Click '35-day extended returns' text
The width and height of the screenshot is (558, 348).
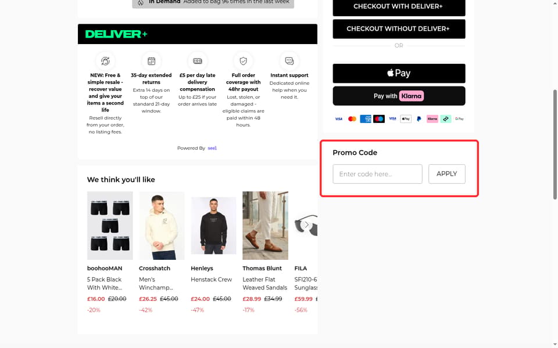[x=151, y=78]
